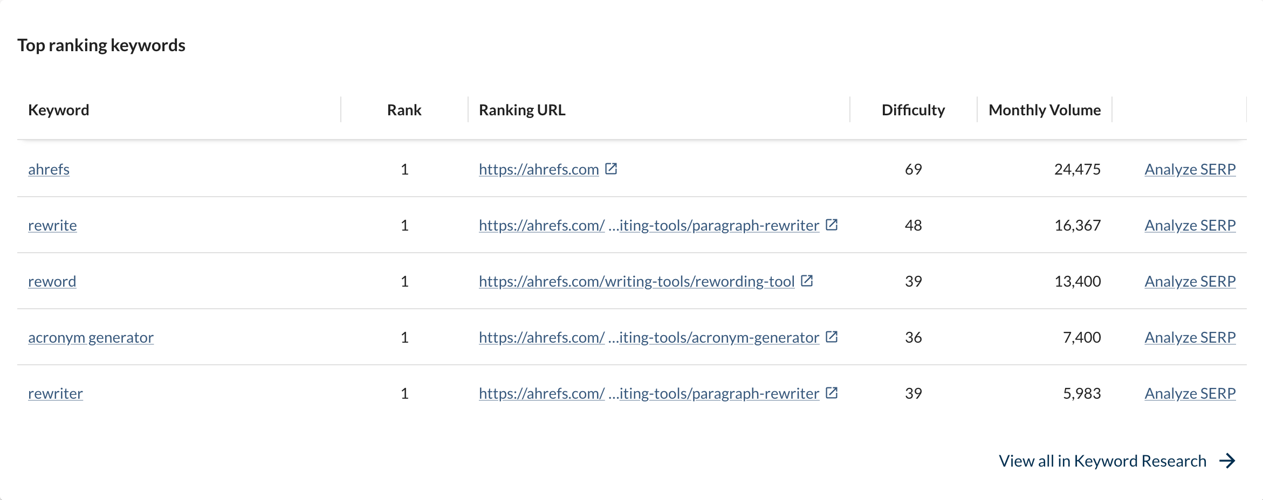Viewport: 1263px width, 500px height.
Task: Click the Rank column header
Action: point(404,110)
